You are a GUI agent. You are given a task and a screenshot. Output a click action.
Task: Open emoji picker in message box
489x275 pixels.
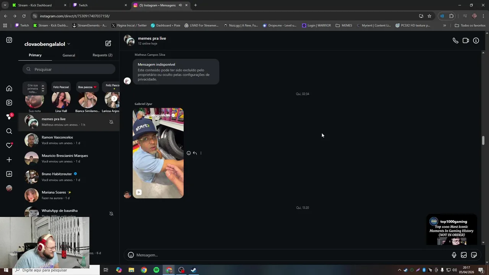[x=131, y=255]
